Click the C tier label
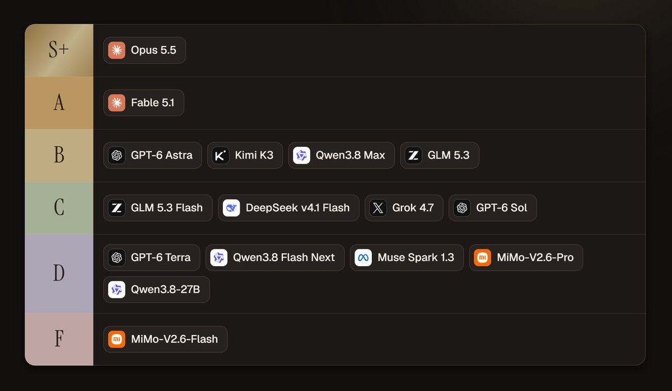The image size is (672, 391). pyautogui.click(x=59, y=208)
